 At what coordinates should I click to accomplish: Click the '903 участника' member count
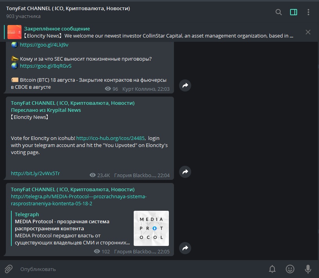coord(23,16)
